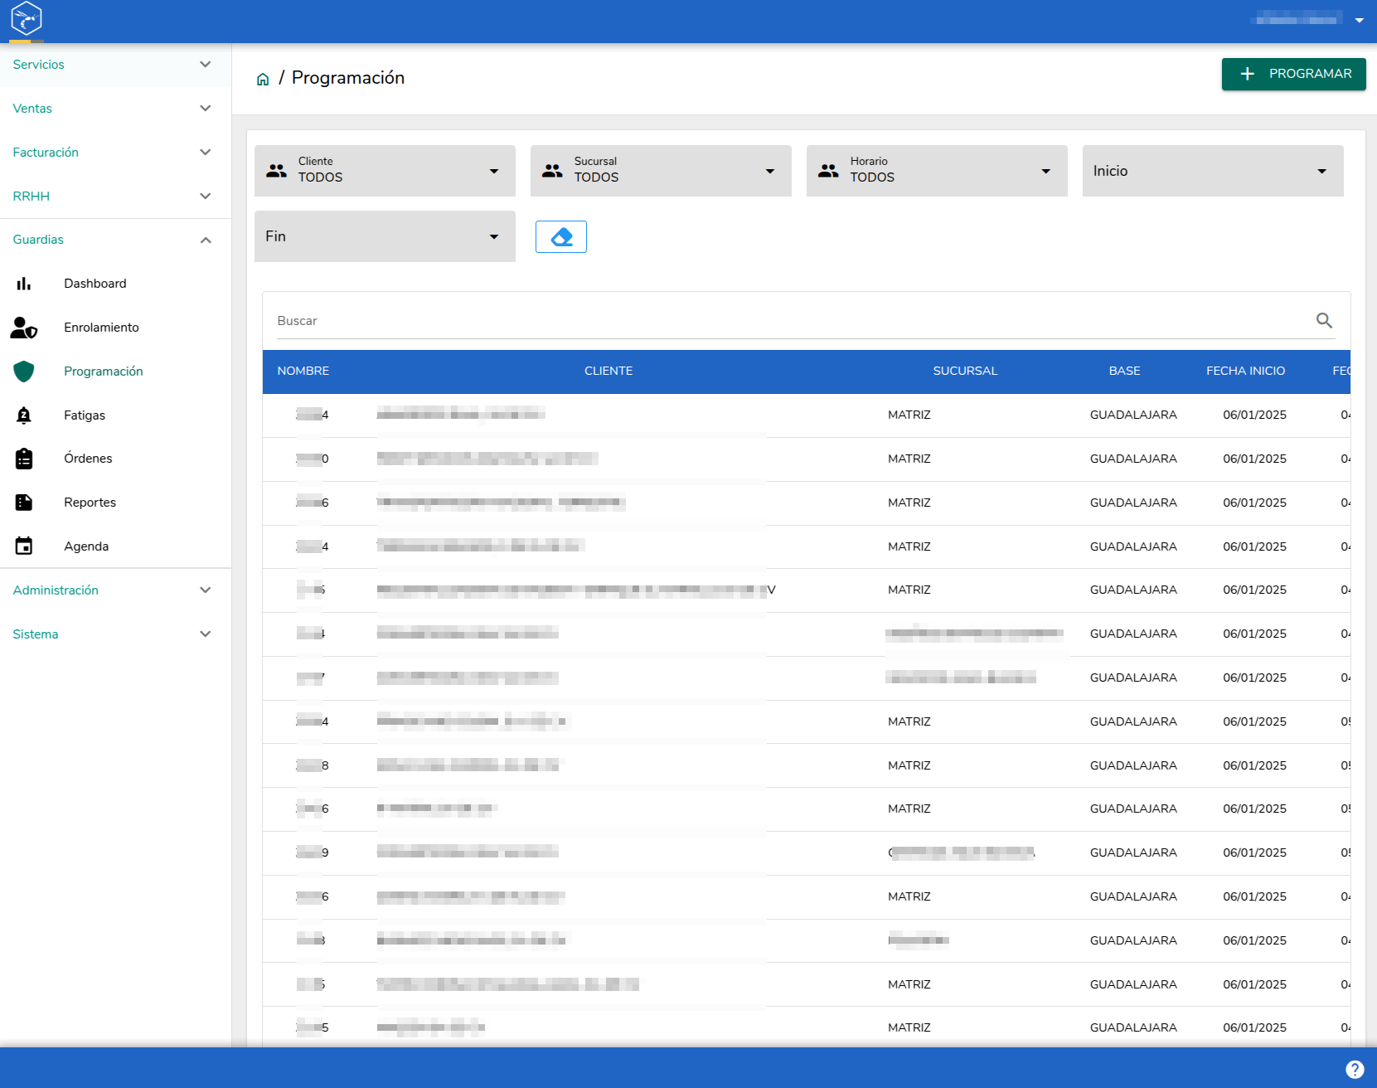Click the Programación breadcrumb title
Viewport: 1377px width, 1088px height.
click(348, 78)
